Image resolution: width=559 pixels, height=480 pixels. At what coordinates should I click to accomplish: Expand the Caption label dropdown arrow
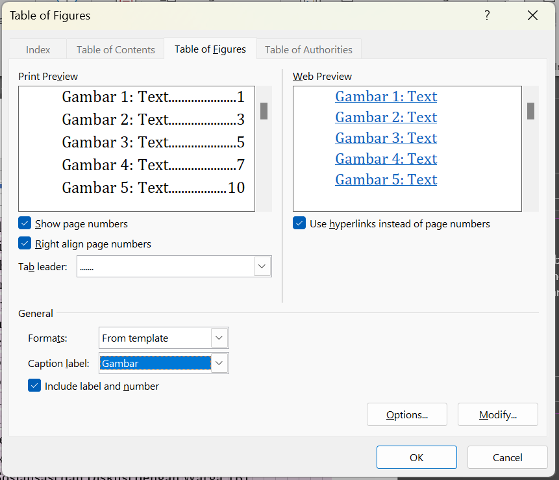pyautogui.click(x=219, y=363)
